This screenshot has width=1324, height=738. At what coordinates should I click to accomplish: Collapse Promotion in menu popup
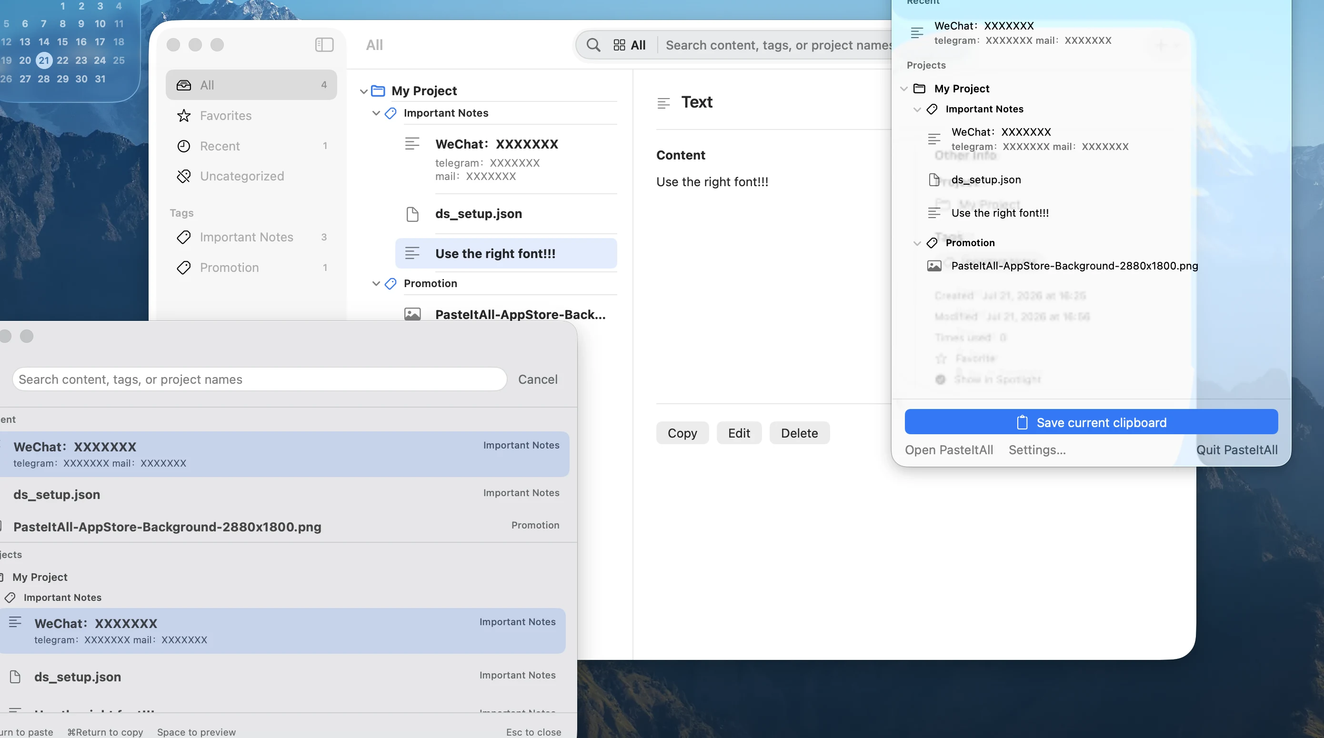[916, 243]
